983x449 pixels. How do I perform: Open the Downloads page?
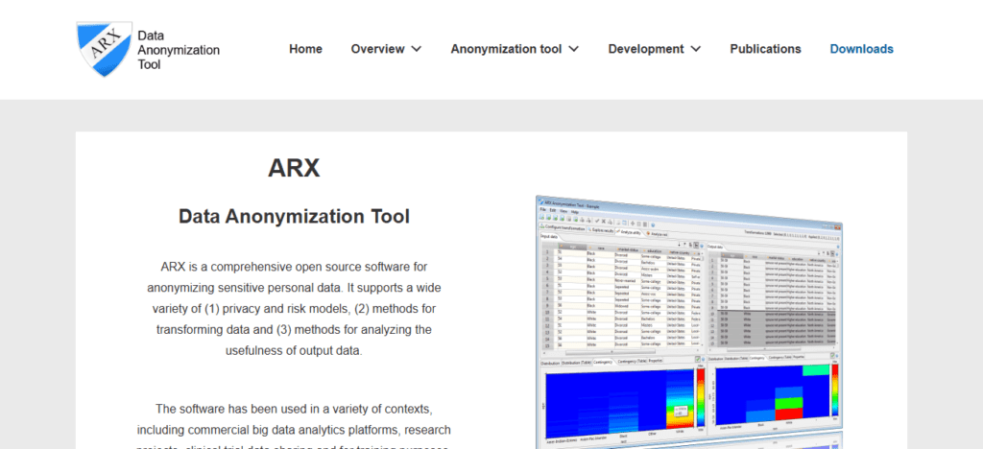click(x=861, y=49)
